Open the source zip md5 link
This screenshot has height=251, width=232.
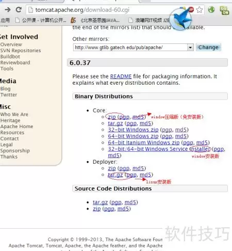click(123, 209)
